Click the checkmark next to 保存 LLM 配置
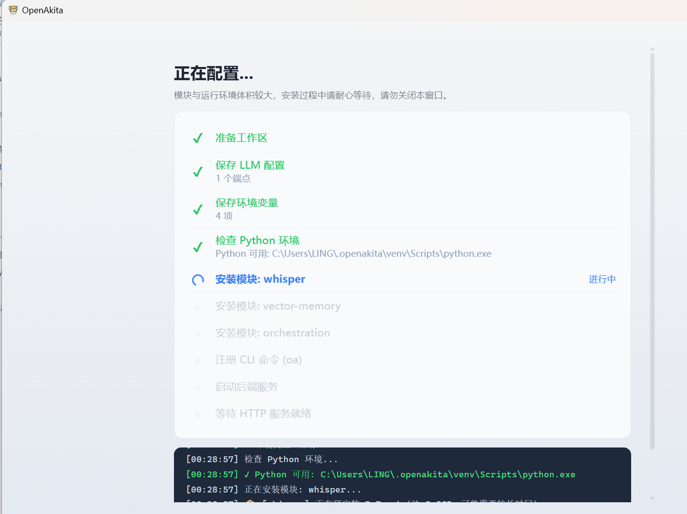This screenshot has height=514, width=687. pyautogui.click(x=198, y=171)
